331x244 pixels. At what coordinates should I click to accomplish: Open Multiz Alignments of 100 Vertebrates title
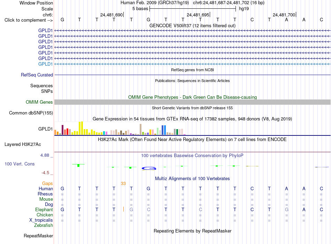pos(192,178)
